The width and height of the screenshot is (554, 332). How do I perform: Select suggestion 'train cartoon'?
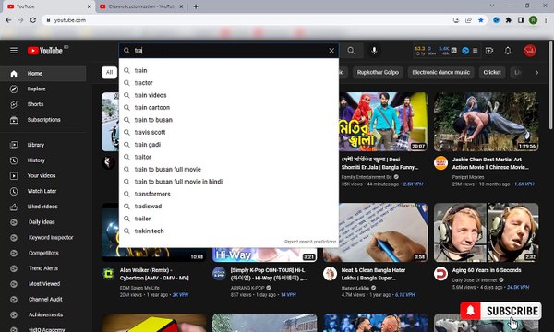pyautogui.click(x=229, y=108)
